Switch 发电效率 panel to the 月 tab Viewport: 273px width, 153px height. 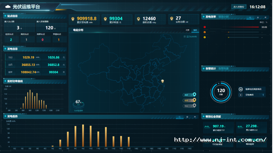(x=258, y=18)
